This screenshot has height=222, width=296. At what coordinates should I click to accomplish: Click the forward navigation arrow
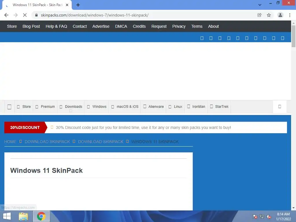click(16, 15)
